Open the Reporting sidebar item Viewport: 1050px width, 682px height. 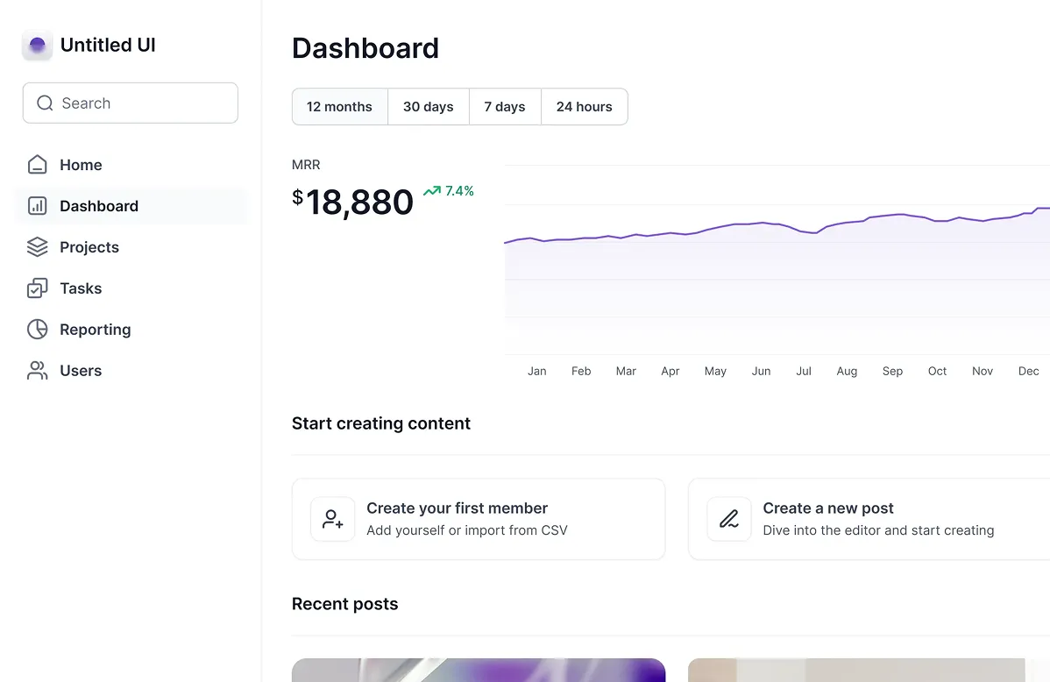point(131,329)
